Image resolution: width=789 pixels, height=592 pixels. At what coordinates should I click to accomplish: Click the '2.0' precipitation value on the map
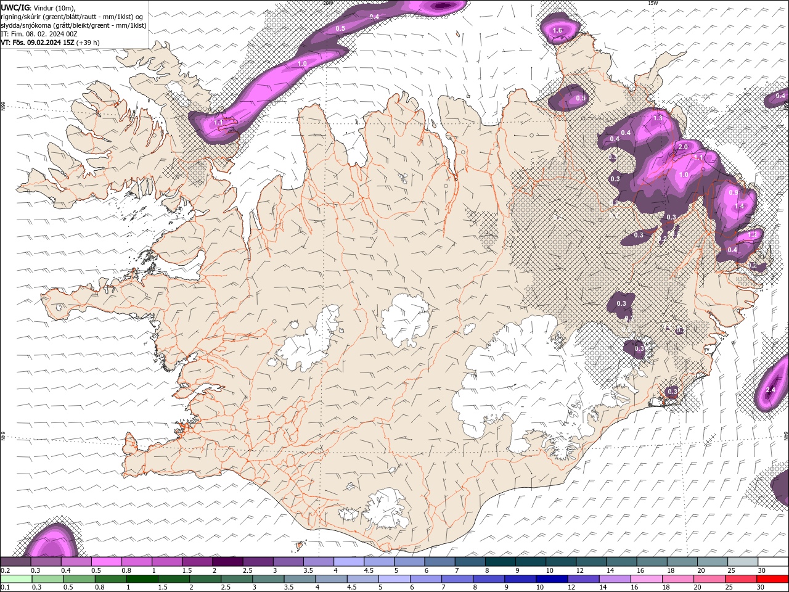[683, 147]
